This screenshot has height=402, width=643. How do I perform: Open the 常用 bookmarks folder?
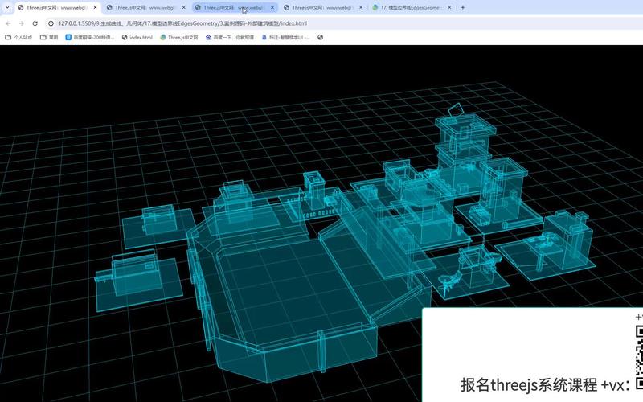pos(49,37)
